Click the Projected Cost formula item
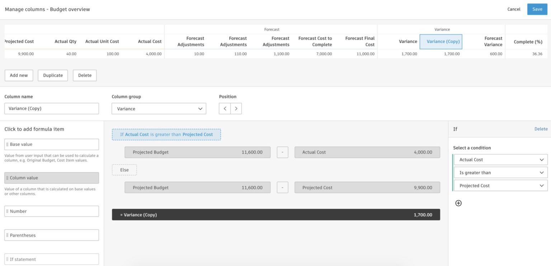 (367, 187)
